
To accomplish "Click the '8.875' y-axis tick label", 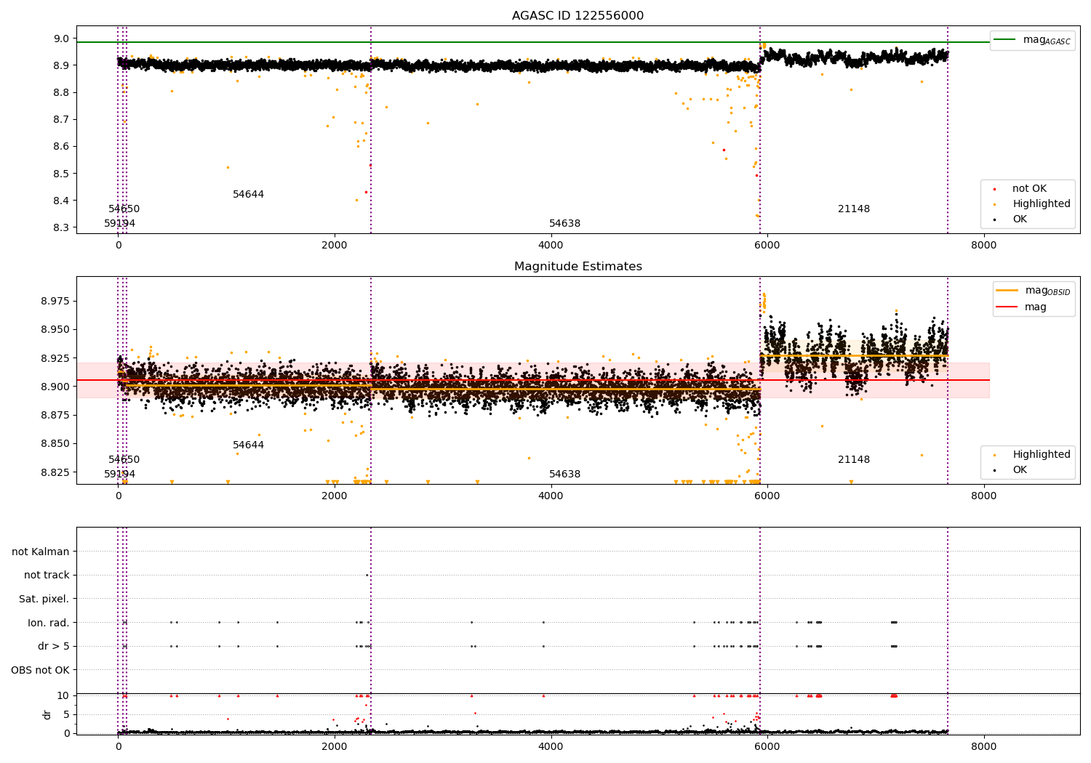I will [x=56, y=415].
